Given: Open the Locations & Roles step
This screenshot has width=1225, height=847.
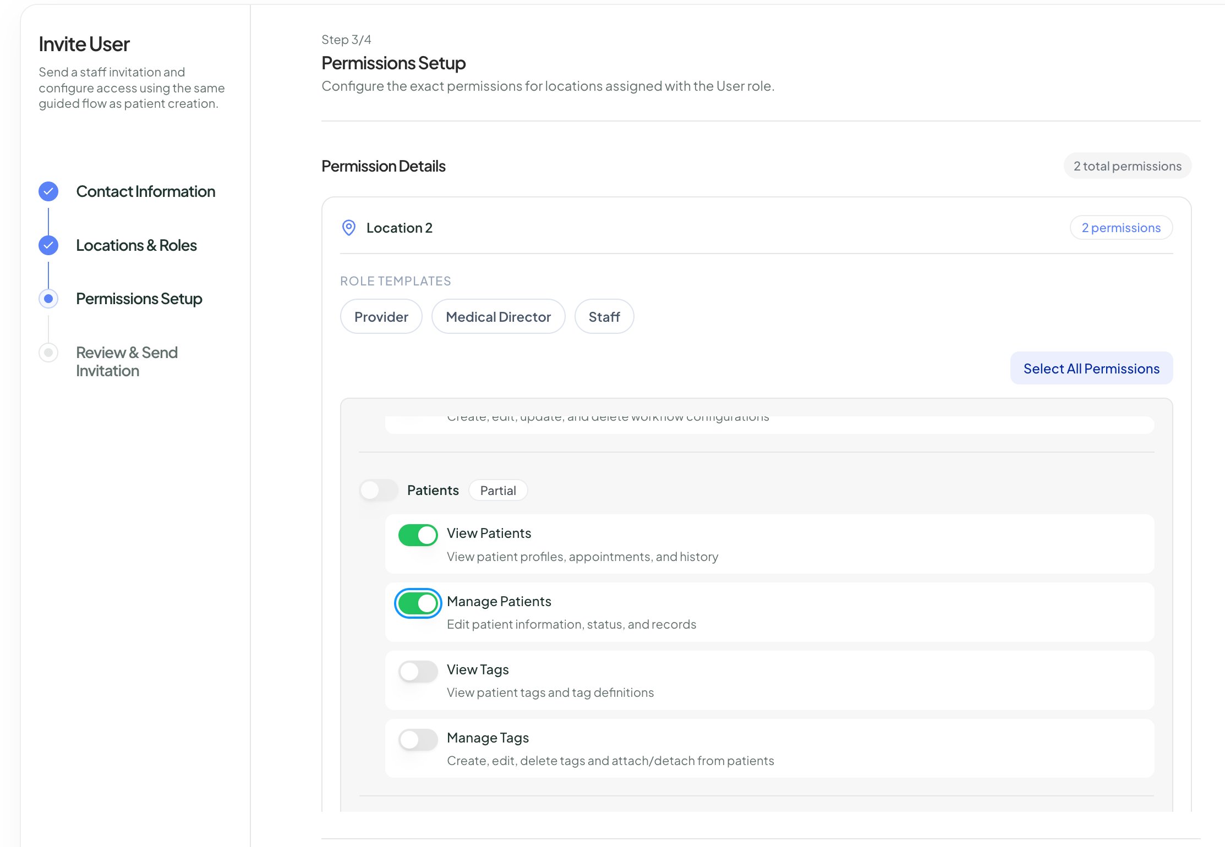Looking at the screenshot, I should [136, 245].
